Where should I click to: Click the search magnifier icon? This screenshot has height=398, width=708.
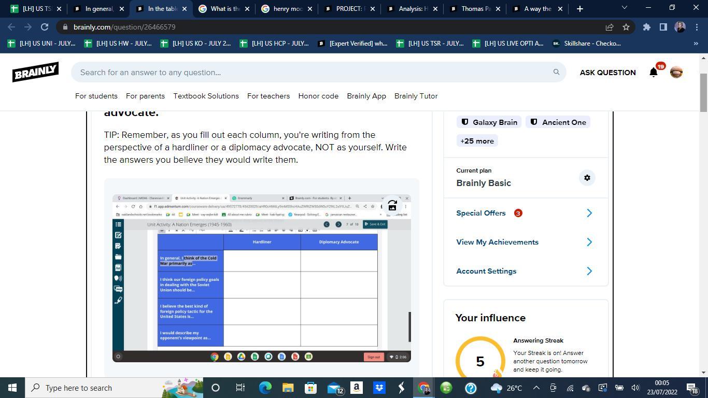pos(556,72)
